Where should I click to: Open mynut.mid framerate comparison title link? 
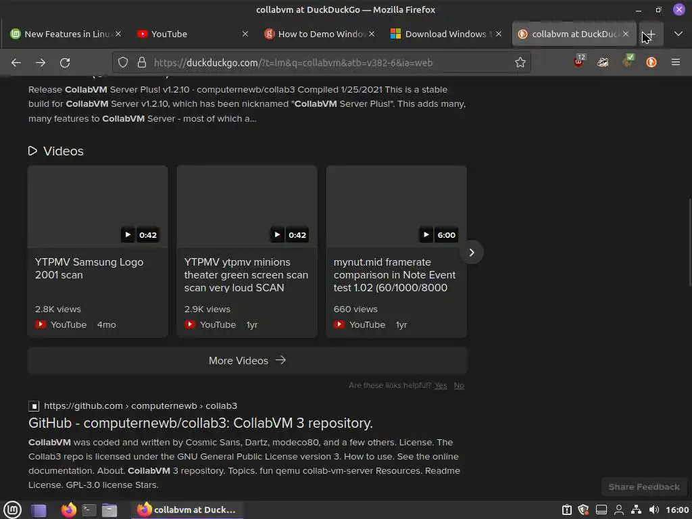point(395,274)
